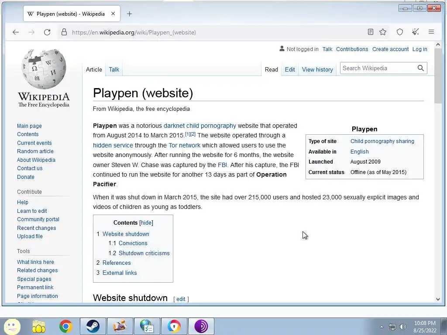Follow the hidden service link
The height and width of the screenshot is (335, 447).
click(113, 145)
